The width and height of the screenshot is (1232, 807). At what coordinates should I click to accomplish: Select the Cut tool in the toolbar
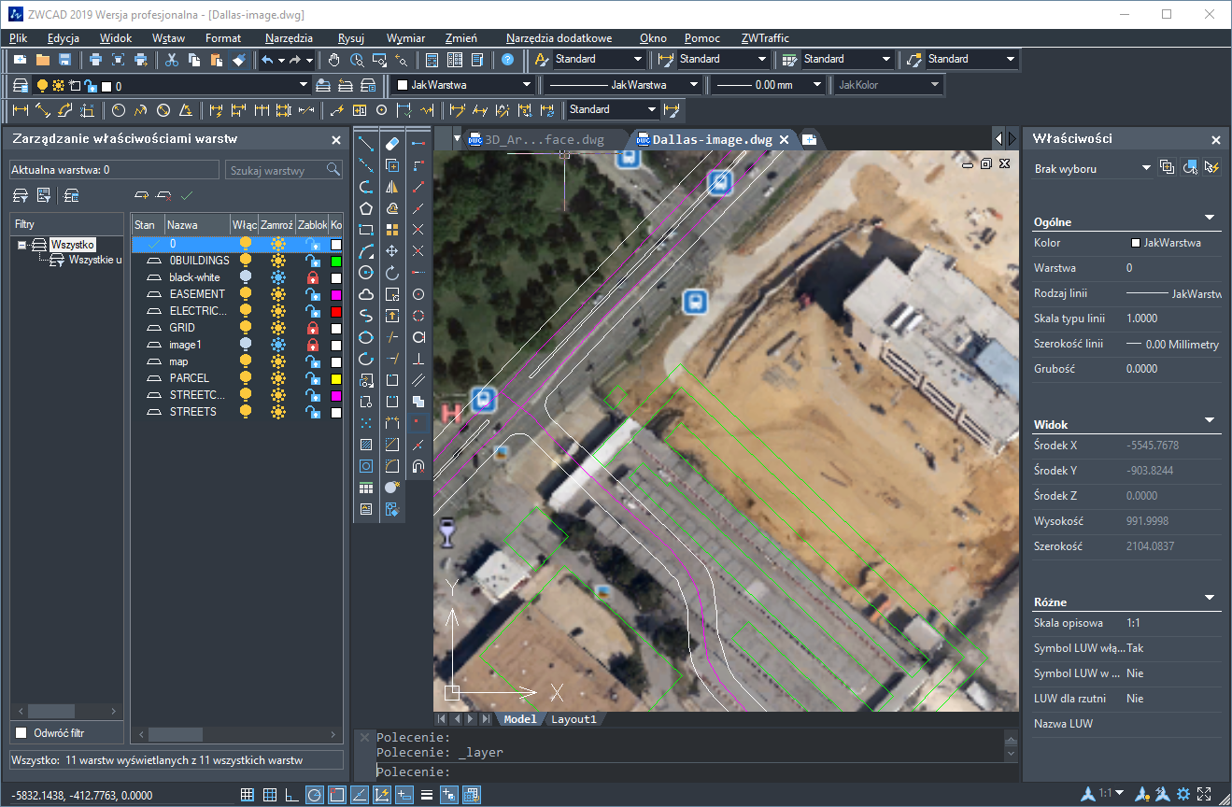(172, 59)
